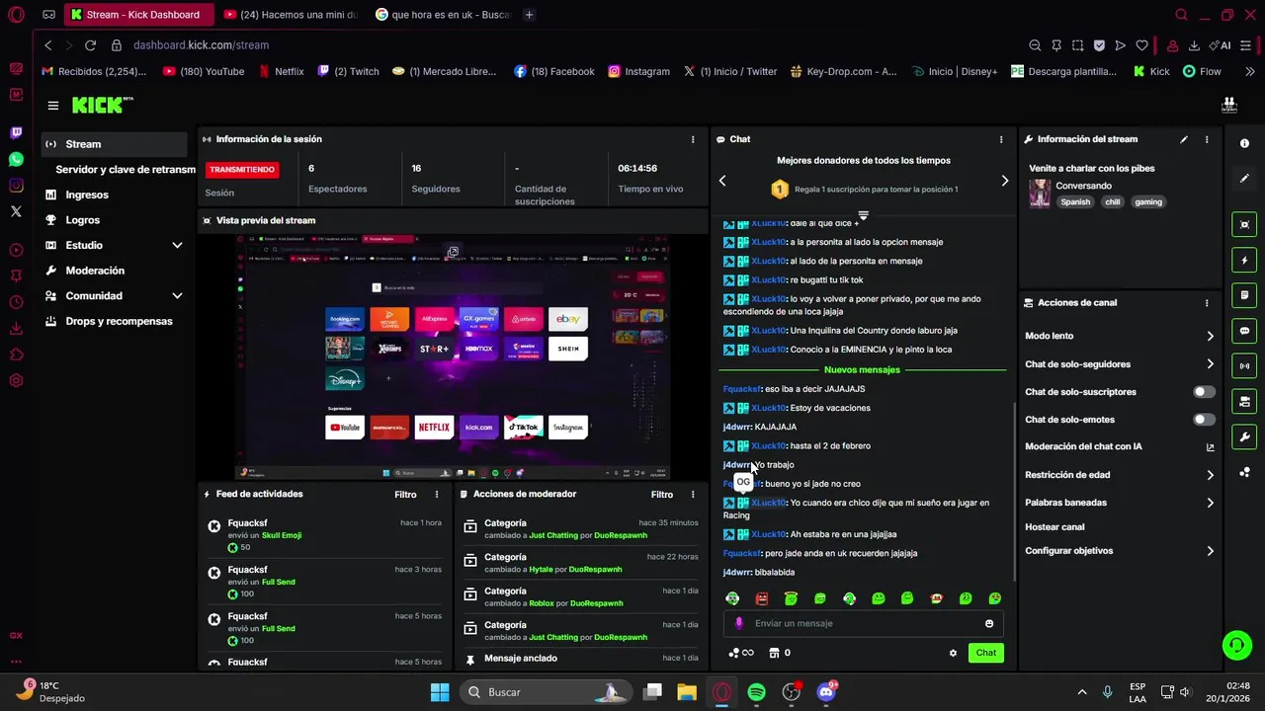Click Hostear canal
Screen dimensions: 1265x711
tap(1054, 527)
